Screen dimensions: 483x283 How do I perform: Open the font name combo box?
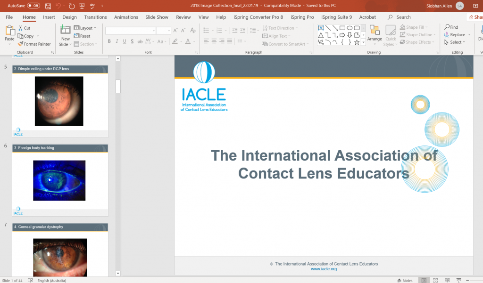click(131, 31)
